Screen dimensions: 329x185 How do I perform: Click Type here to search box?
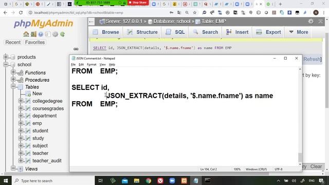pyautogui.click(x=53, y=180)
